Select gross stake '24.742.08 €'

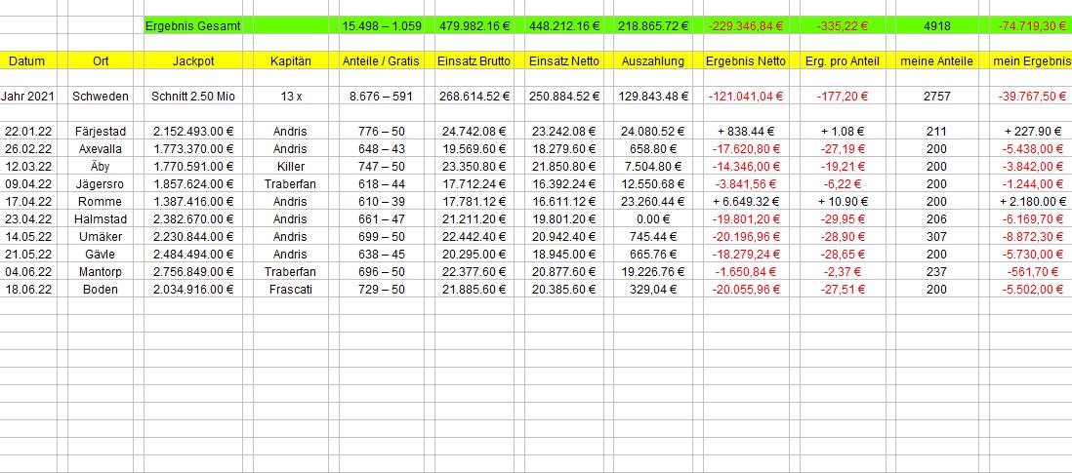474,131
